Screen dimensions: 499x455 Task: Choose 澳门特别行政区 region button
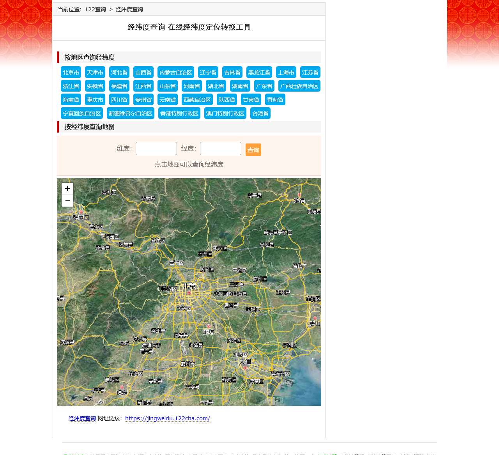(225, 113)
